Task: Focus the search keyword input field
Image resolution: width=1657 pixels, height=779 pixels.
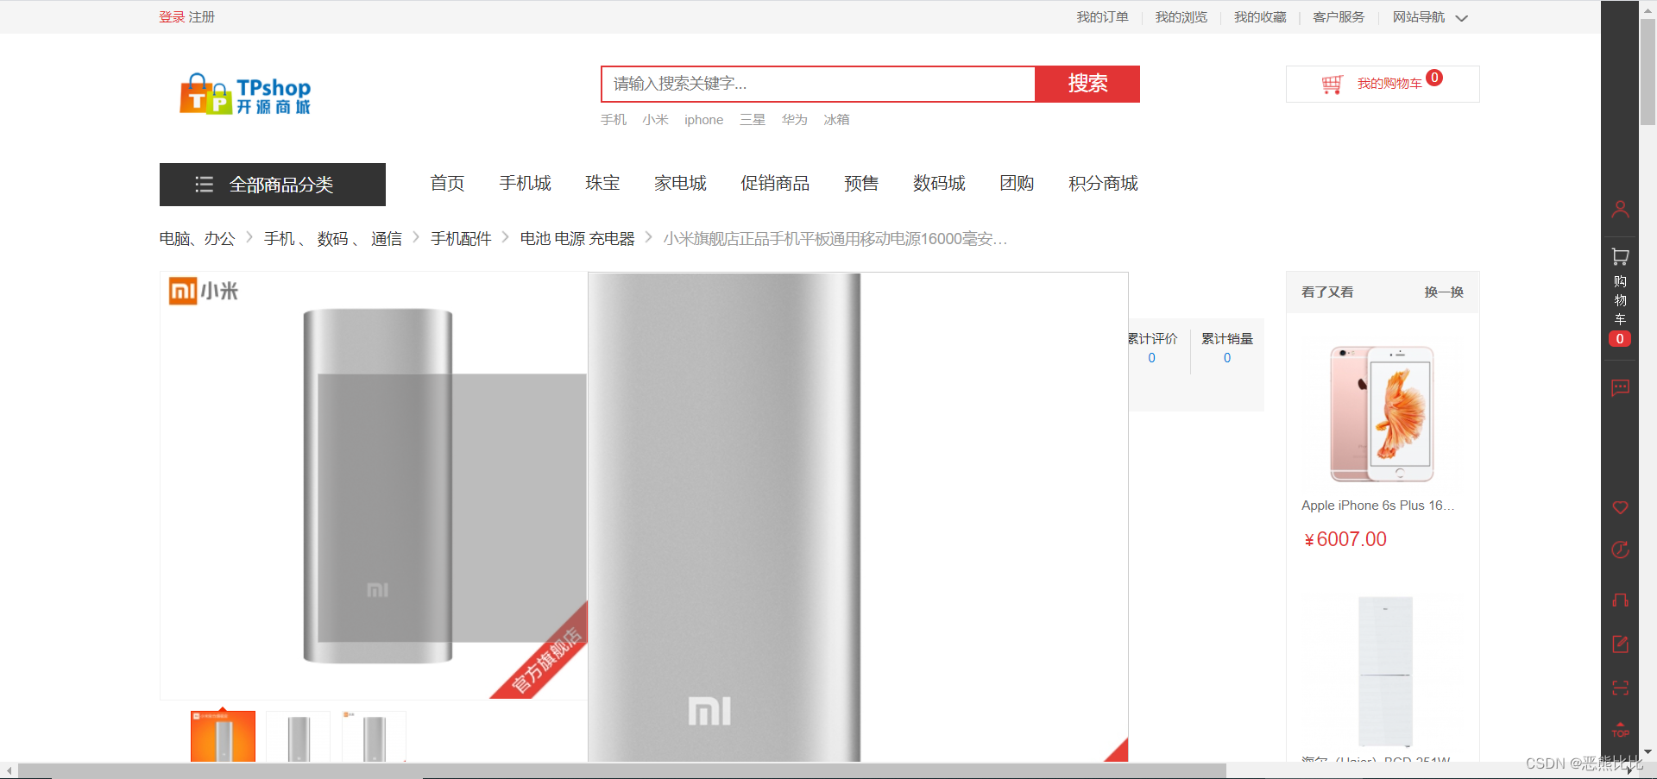Action: pos(818,84)
